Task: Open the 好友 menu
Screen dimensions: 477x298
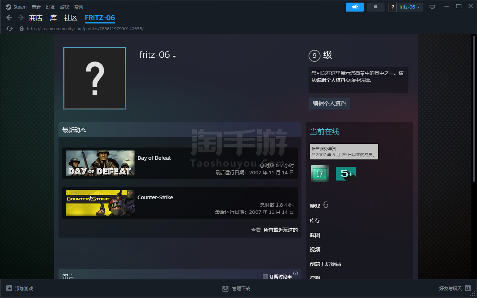Action: (50, 7)
